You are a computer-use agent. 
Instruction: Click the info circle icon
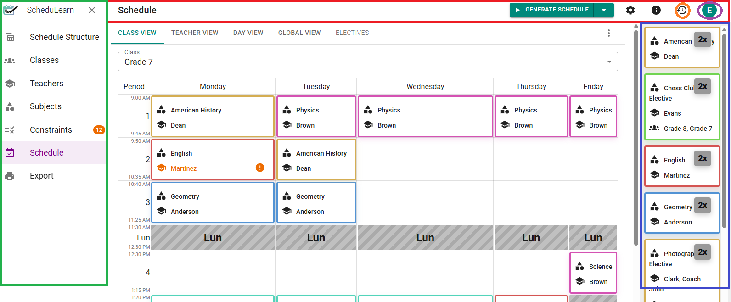656,10
